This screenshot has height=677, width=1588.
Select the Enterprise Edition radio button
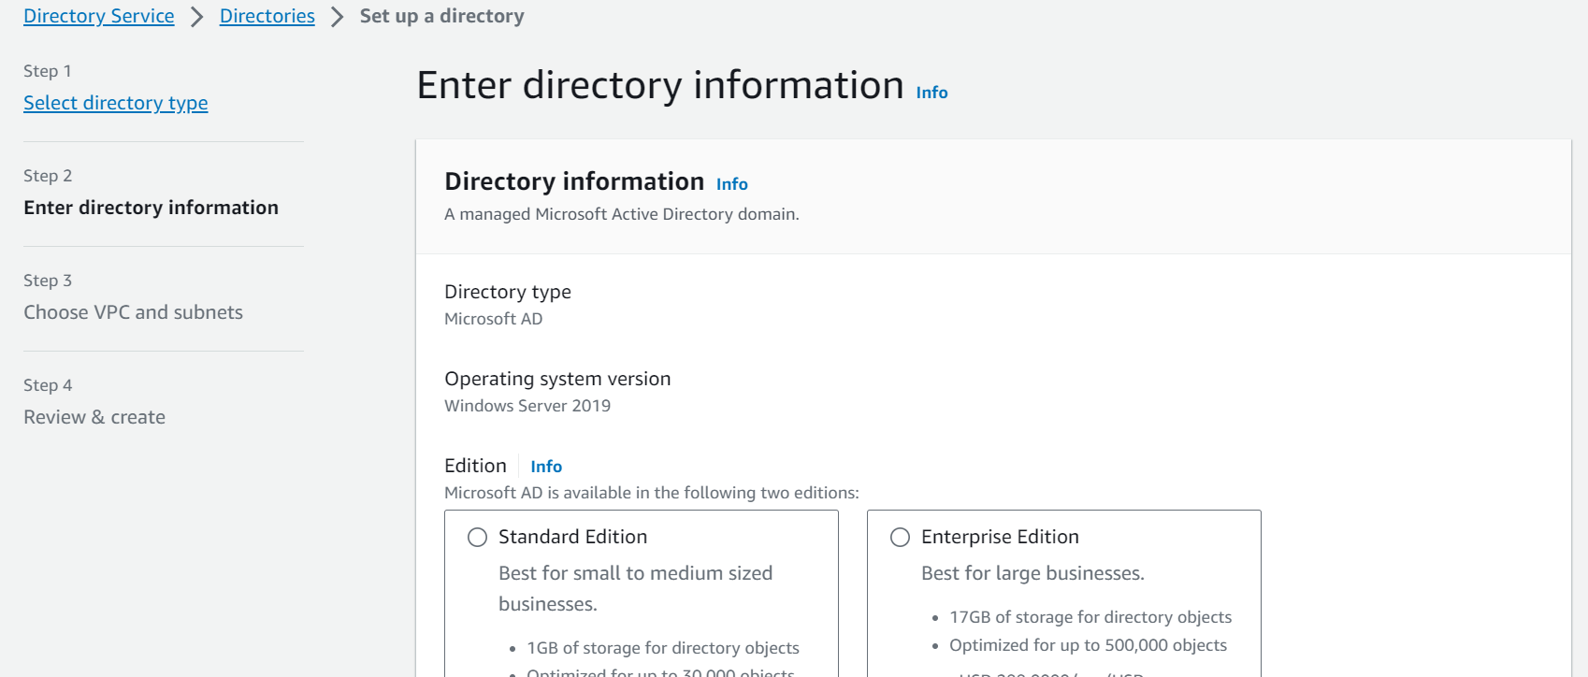click(901, 538)
